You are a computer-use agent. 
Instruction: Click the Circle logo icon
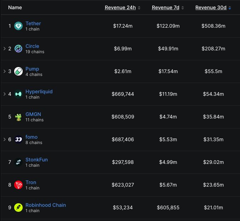pyautogui.click(x=18, y=49)
